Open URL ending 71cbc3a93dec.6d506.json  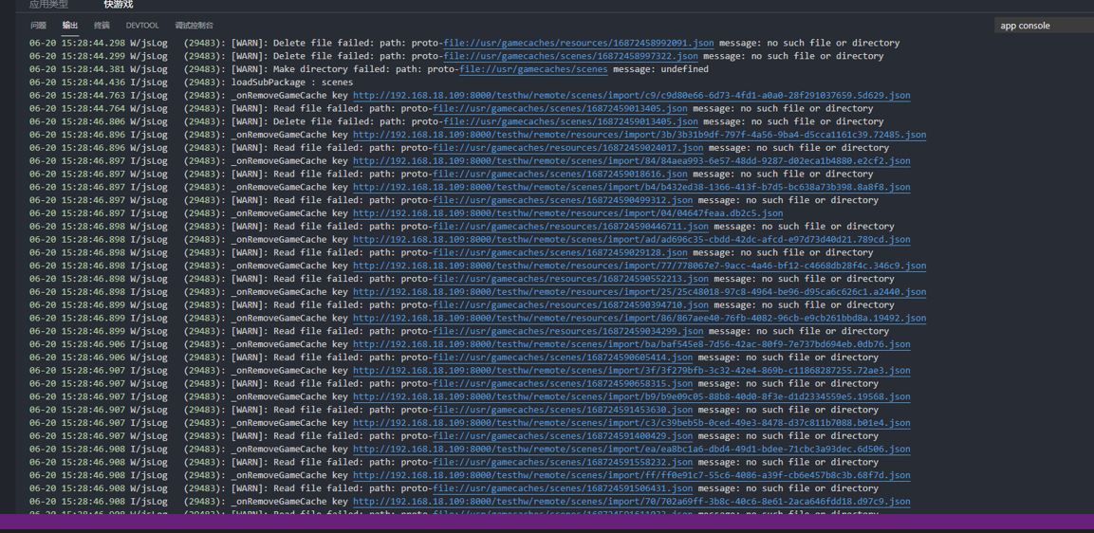click(631, 450)
